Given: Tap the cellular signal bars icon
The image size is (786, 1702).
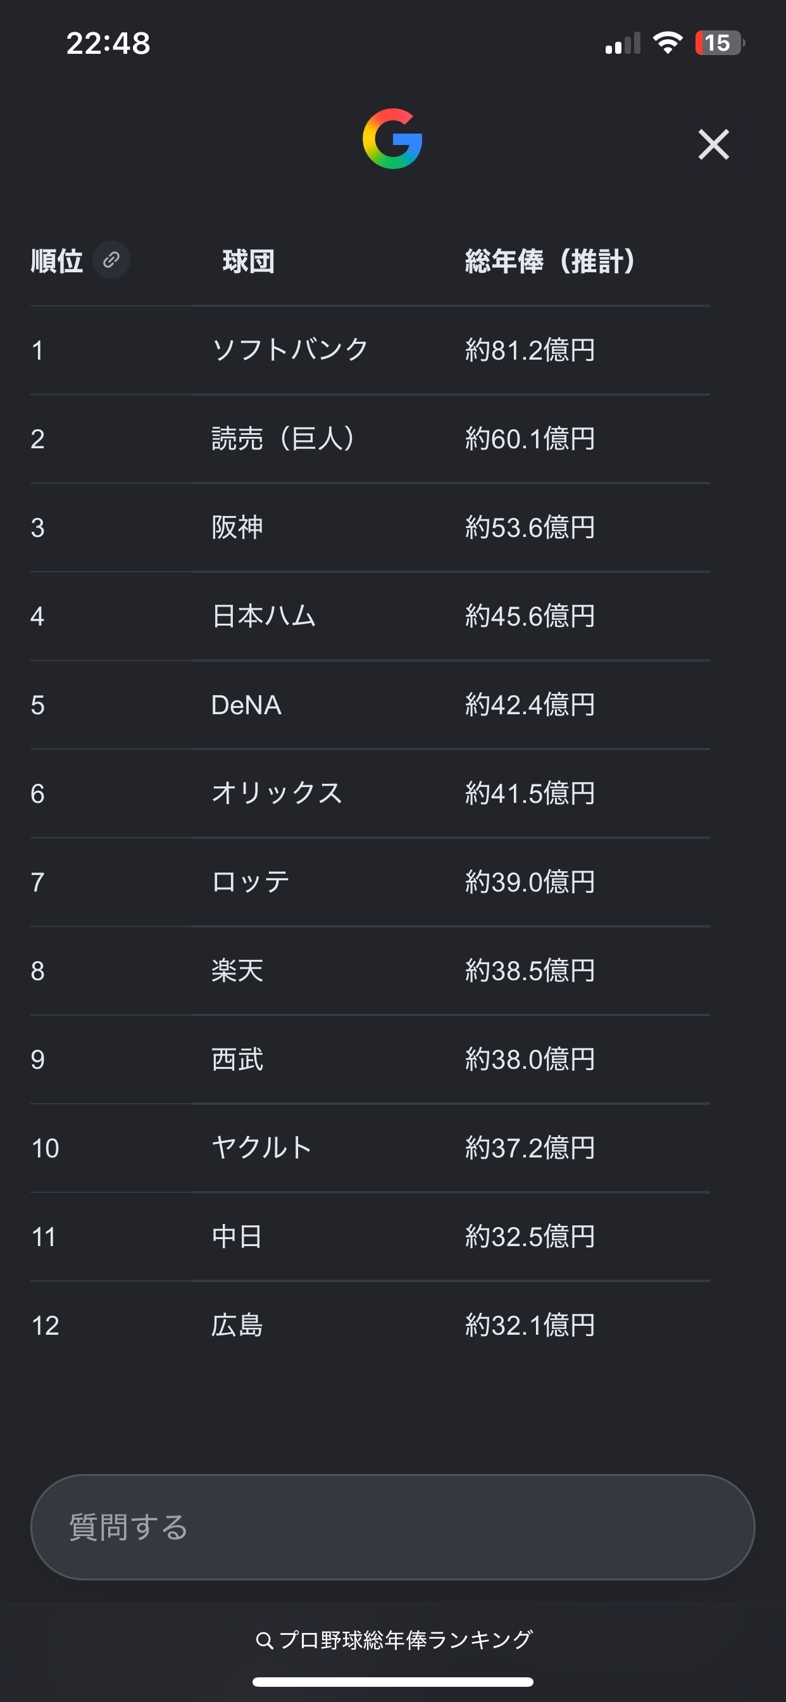Looking at the screenshot, I should coord(623,43).
